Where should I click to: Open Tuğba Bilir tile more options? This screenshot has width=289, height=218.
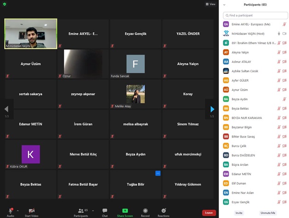(158, 173)
